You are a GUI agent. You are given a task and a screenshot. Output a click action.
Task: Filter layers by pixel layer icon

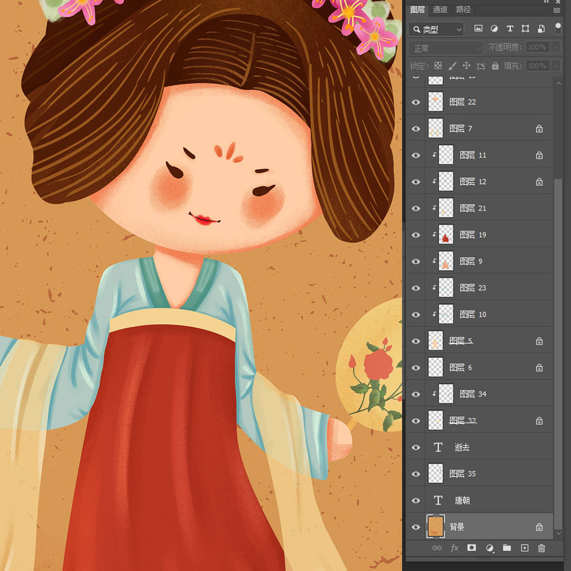pyautogui.click(x=478, y=29)
